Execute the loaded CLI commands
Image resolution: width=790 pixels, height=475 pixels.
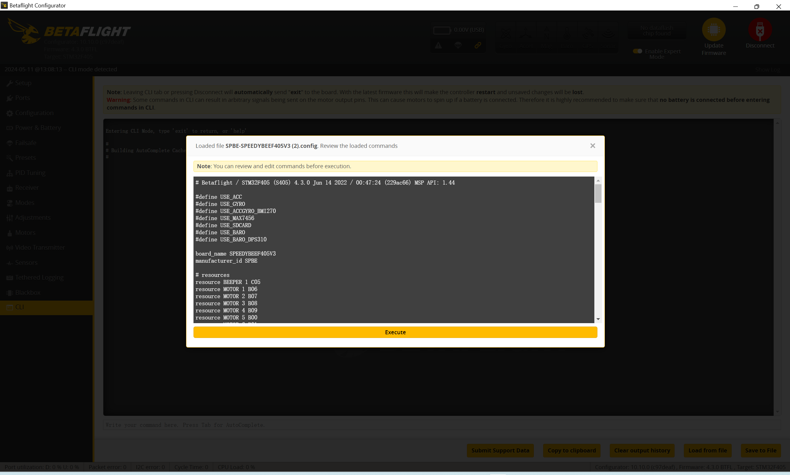(x=395, y=332)
